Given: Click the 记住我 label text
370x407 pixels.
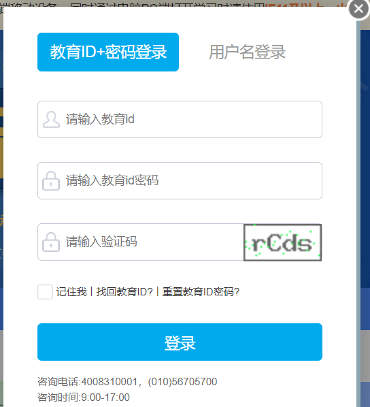Looking at the screenshot, I should tap(71, 292).
